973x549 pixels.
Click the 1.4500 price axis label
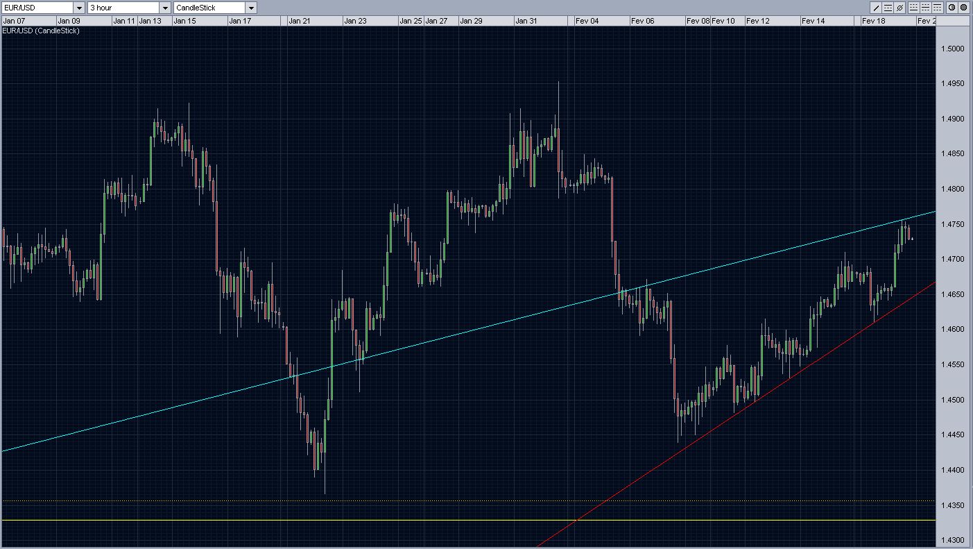point(952,400)
